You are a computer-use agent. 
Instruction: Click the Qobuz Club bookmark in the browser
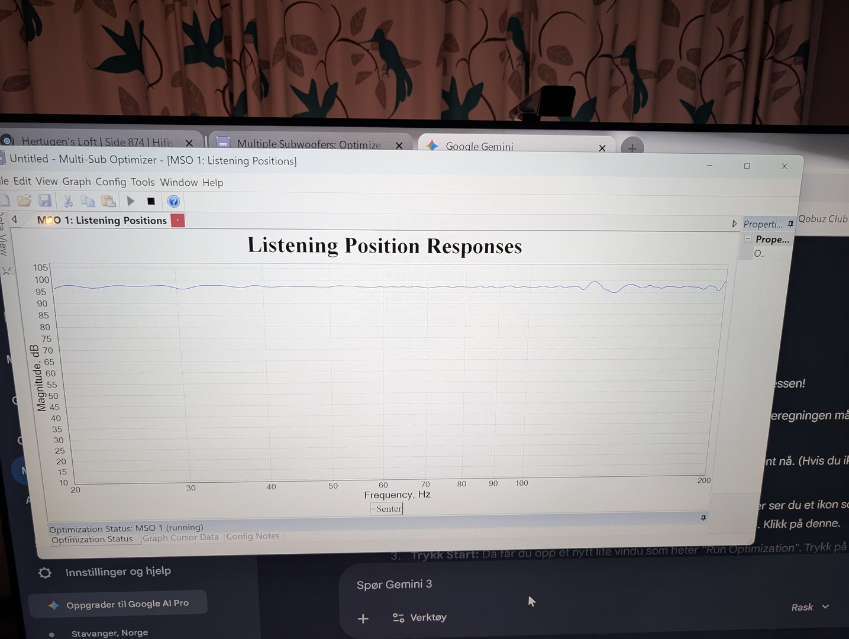(x=823, y=219)
